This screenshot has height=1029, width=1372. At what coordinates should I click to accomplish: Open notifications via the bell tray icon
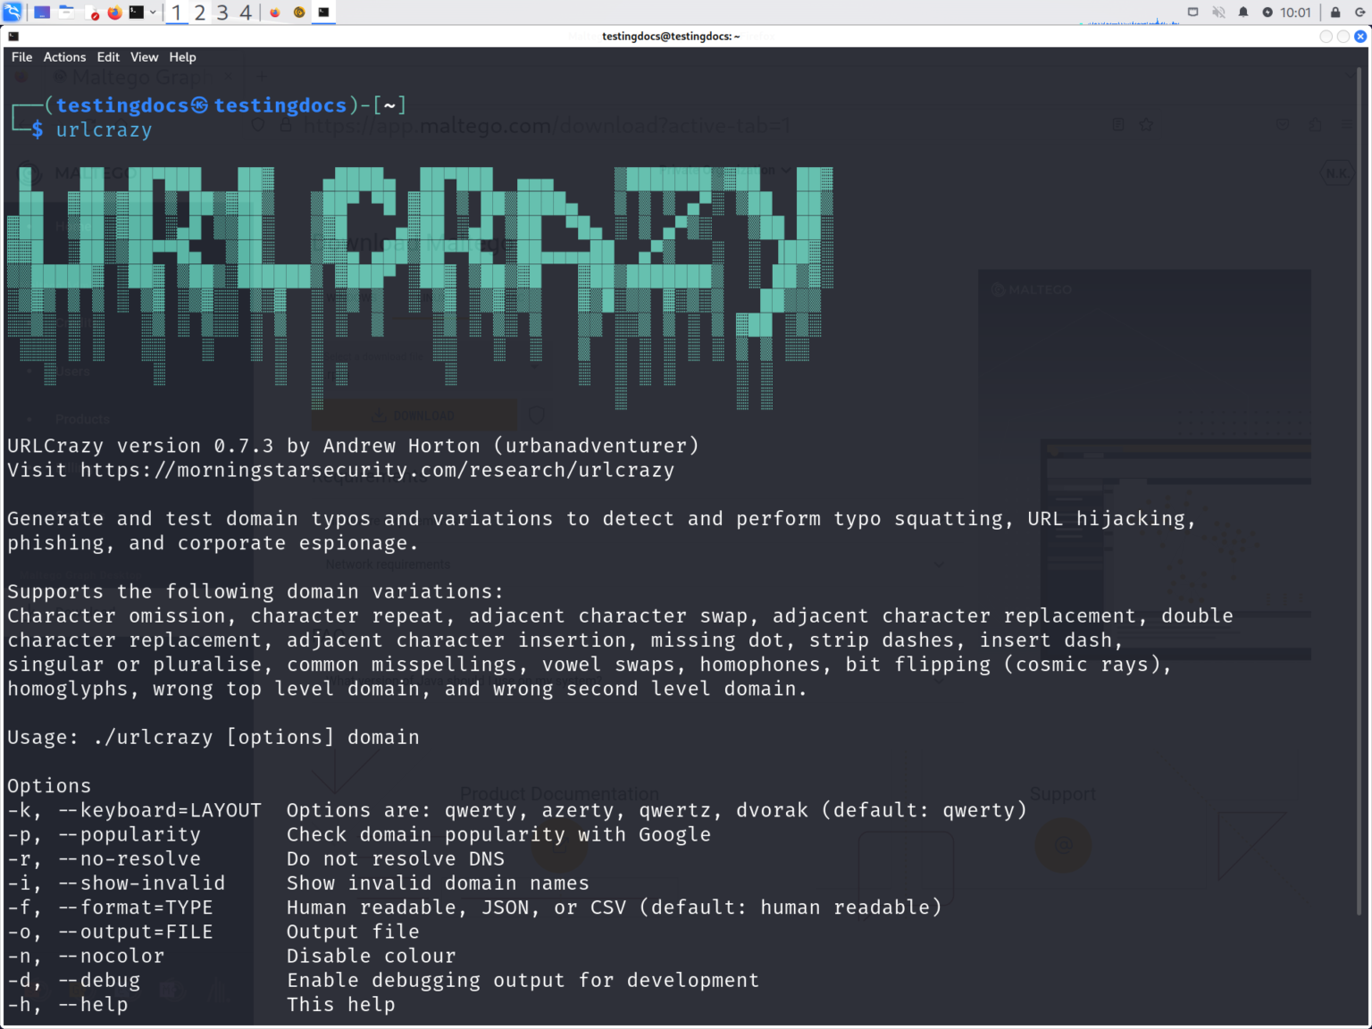pyautogui.click(x=1243, y=13)
